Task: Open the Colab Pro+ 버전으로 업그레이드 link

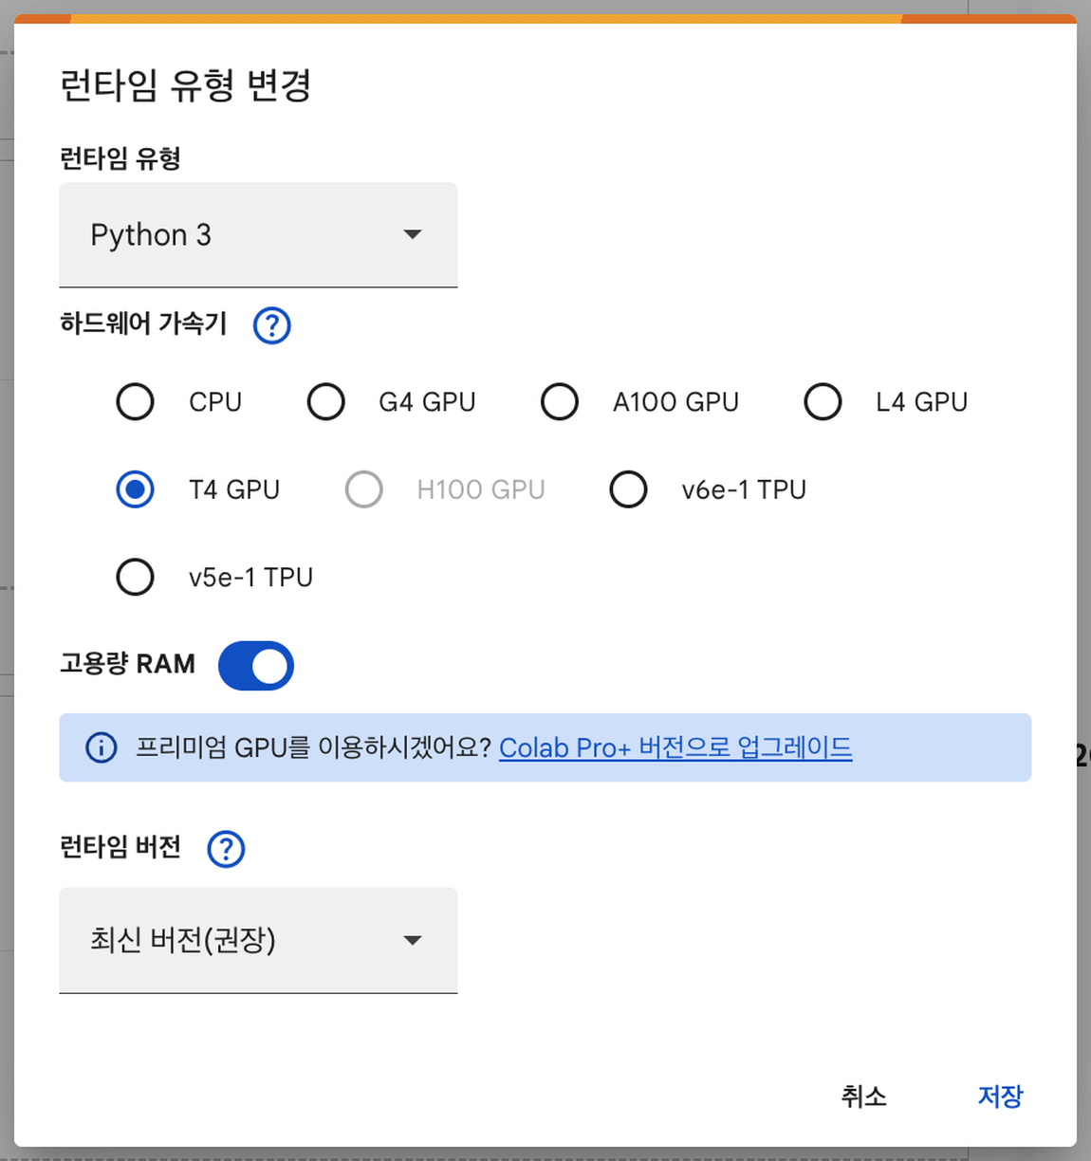Action: pyautogui.click(x=675, y=747)
